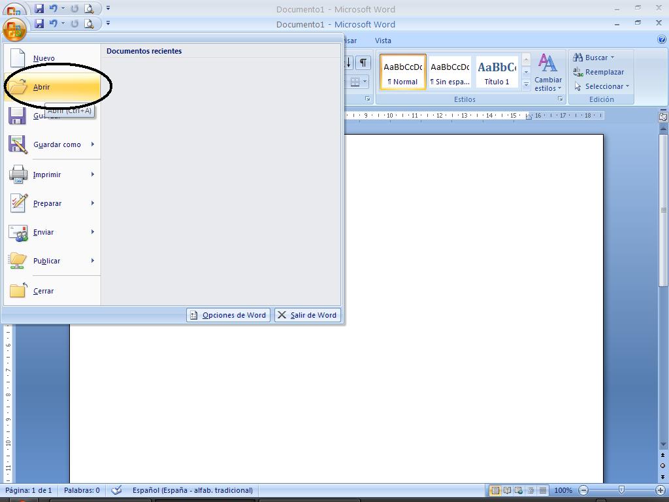Viewport: 669px width, 502px height.
Task: Open Opciones de Word
Action: coord(227,314)
